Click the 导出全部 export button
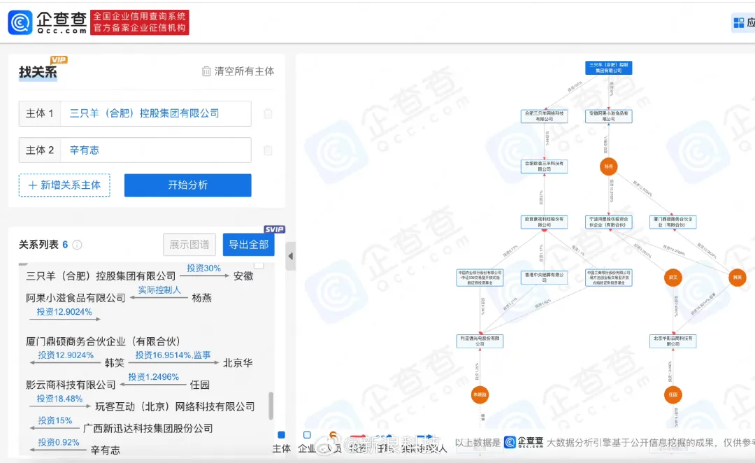Screen dimensions: 755x463 coord(248,245)
